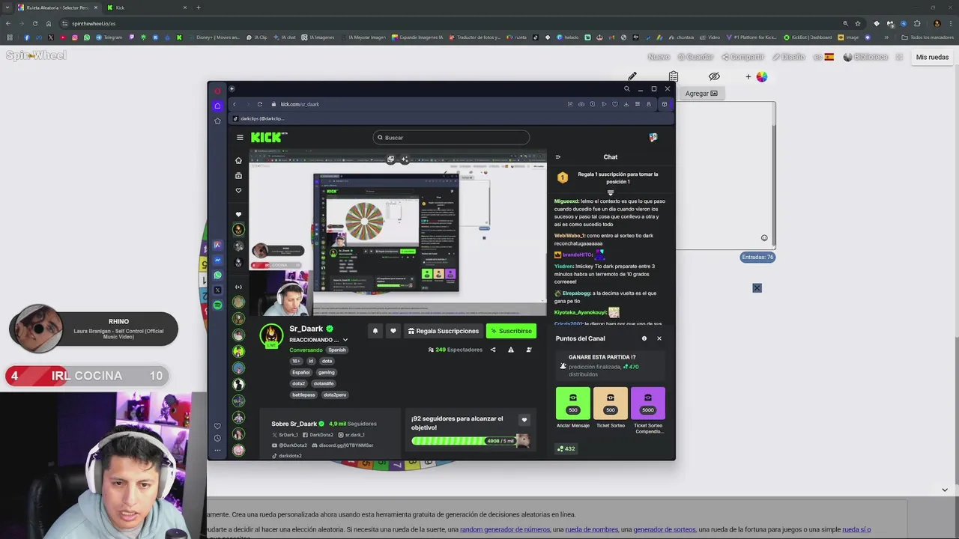Image resolution: width=959 pixels, height=539 pixels.
Task: Open the rueda de nombres link
Action: click(592, 529)
